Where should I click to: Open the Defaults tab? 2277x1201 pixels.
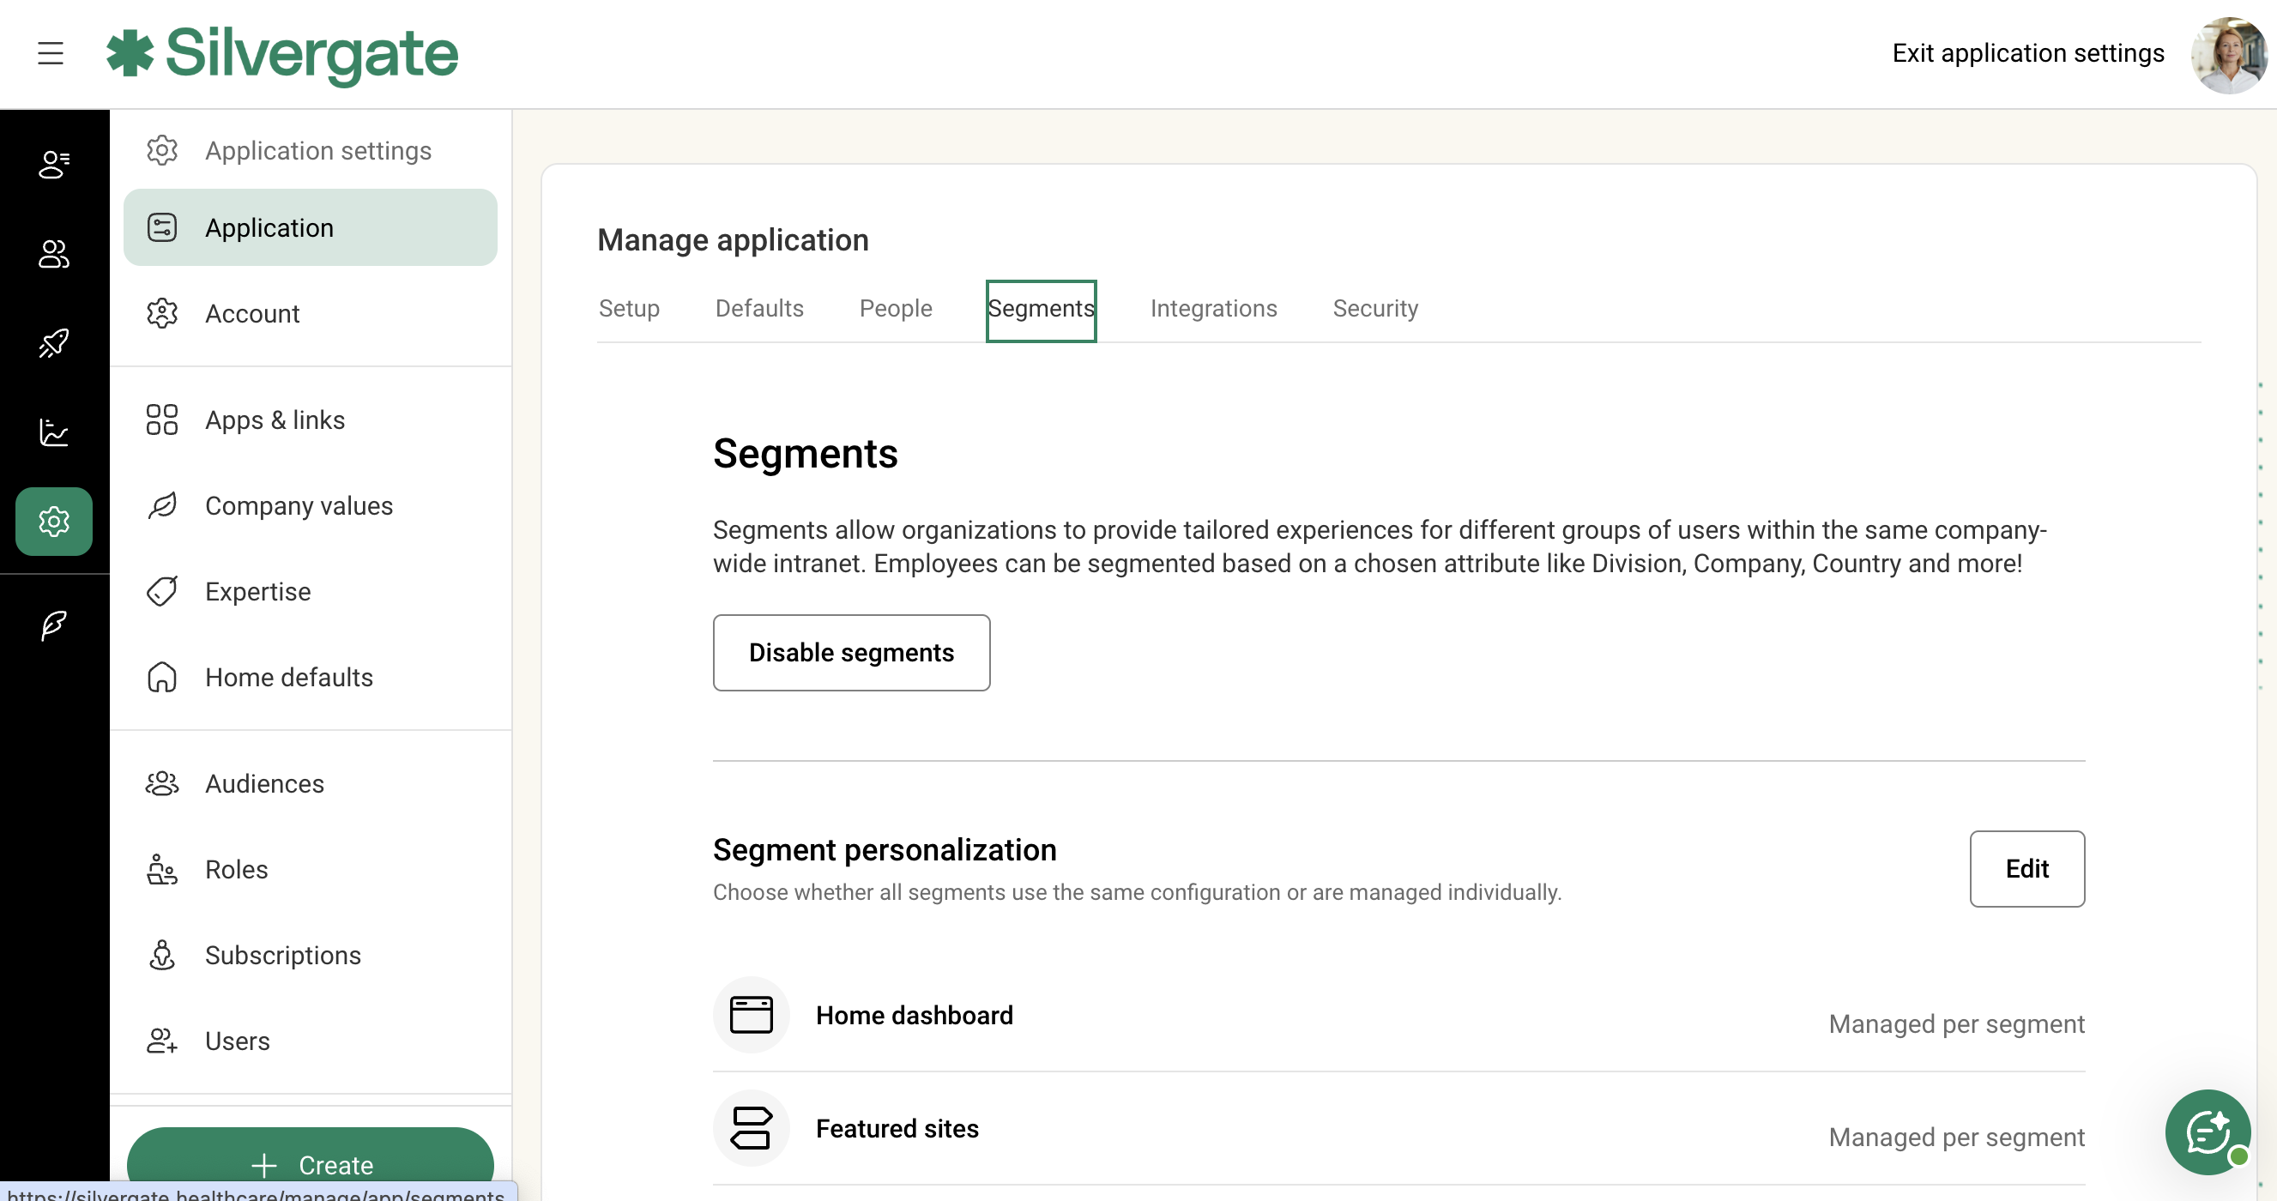click(x=758, y=309)
